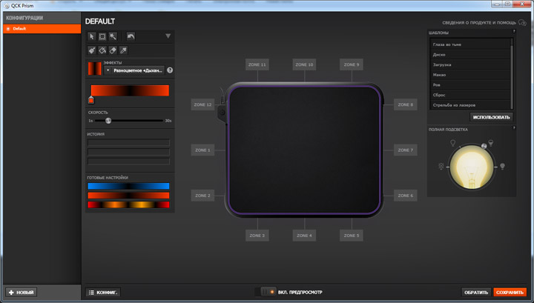The image size is (534, 303).
Task: Click the QCK Prism title bar icon
Action: coord(7,6)
